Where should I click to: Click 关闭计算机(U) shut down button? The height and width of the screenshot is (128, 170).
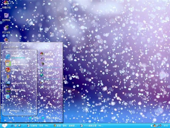[51, 118]
